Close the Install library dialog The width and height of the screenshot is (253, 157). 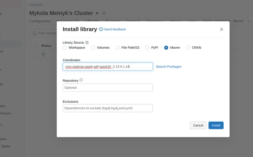[x=222, y=29]
